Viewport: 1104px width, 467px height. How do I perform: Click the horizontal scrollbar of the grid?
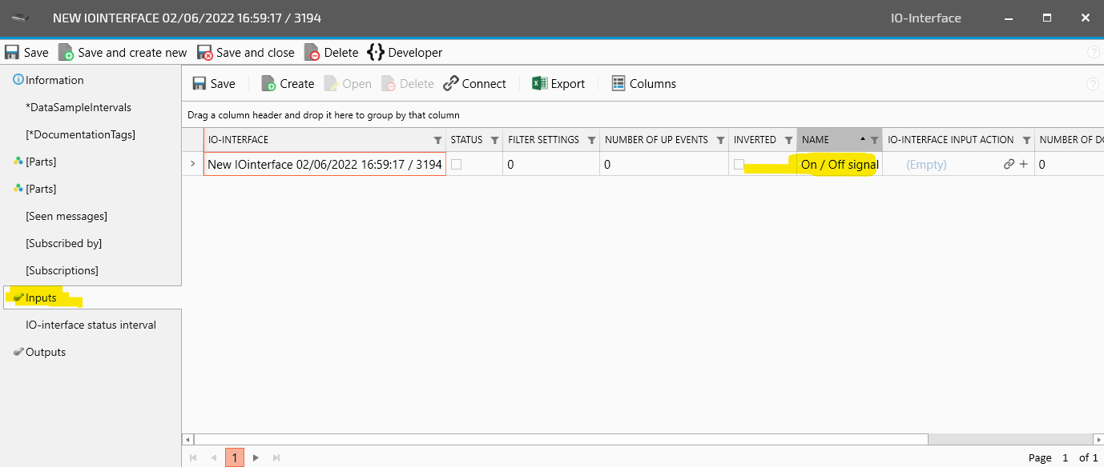point(561,439)
